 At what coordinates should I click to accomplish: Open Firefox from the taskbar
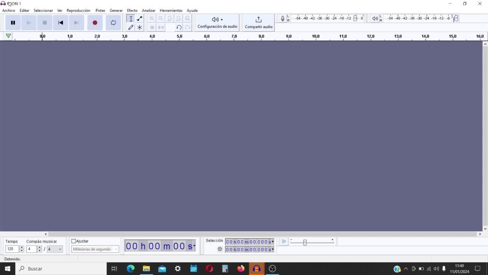tap(241, 269)
